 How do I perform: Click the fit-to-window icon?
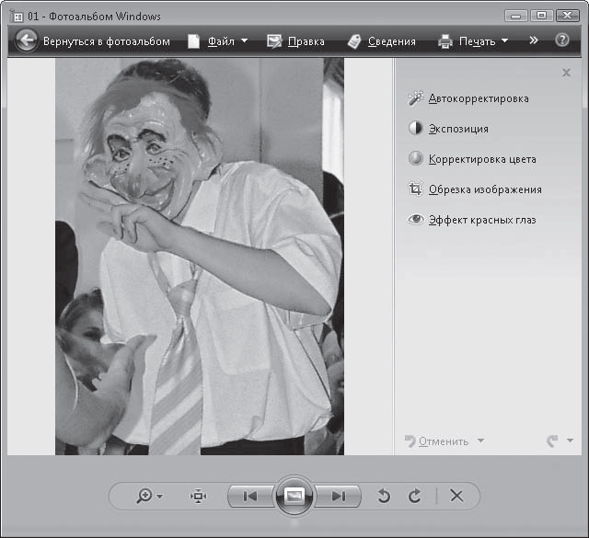198,496
